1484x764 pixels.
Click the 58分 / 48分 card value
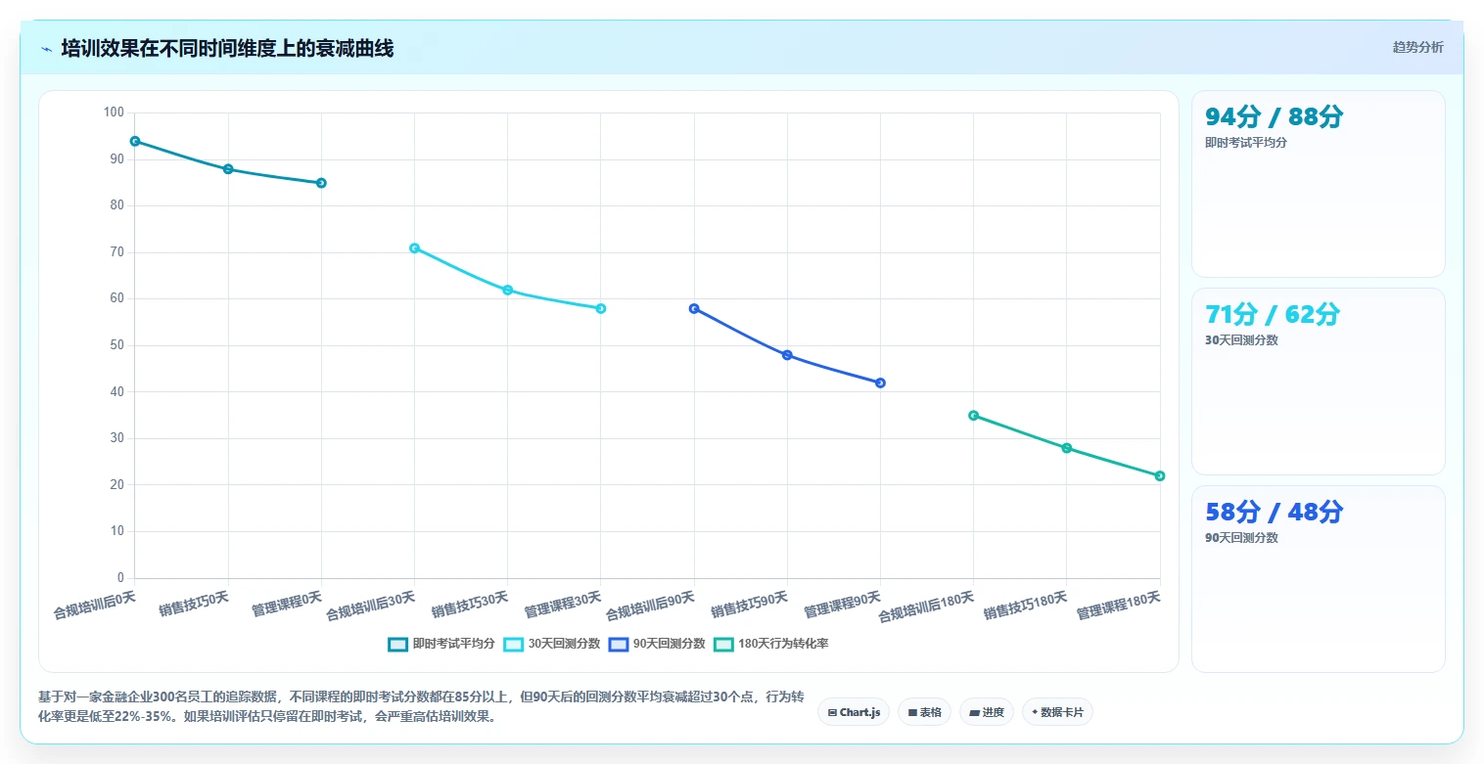pyautogui.click(x=1274, y=513)
